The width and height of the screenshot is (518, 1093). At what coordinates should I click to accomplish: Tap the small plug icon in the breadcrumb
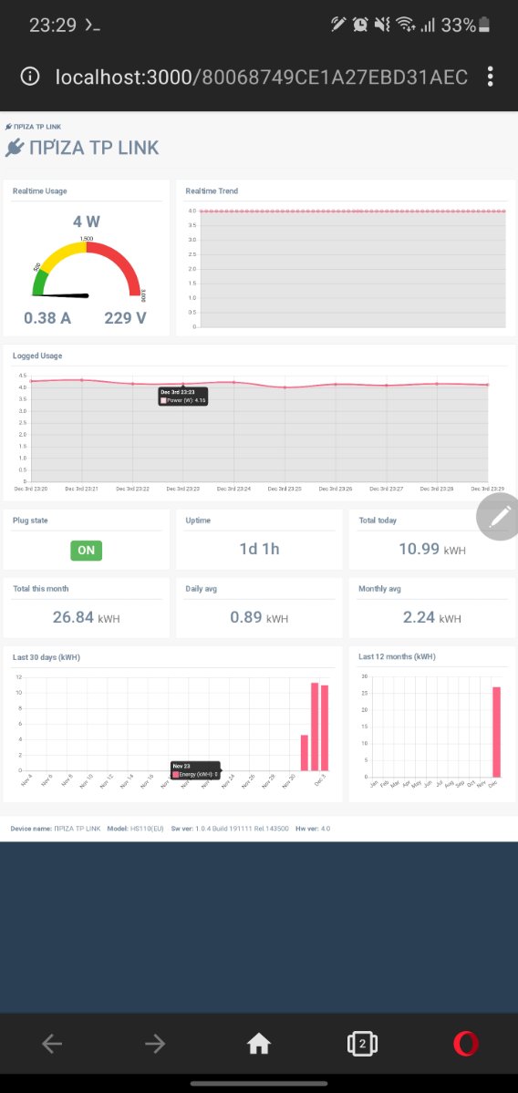(x=8, y=127)
